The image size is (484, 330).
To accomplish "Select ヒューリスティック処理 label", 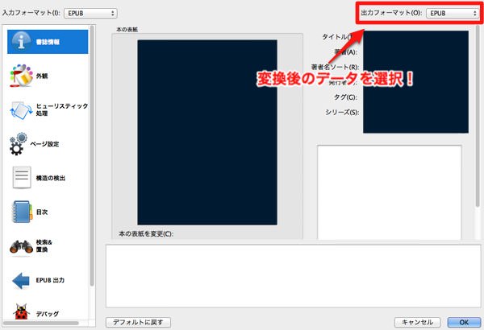I will pyautogui.click(x=62, y=109).
